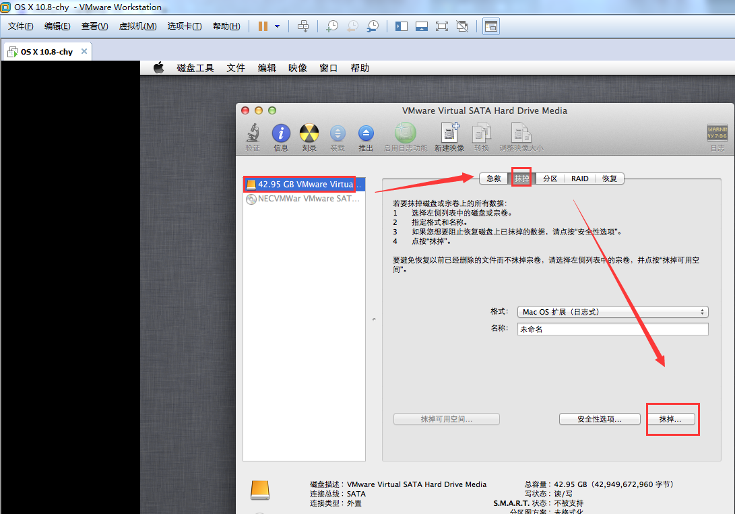Open the 帮助 menu in Mac menu bar
Viewport: 735px width, 514px height.
(360, 68)
